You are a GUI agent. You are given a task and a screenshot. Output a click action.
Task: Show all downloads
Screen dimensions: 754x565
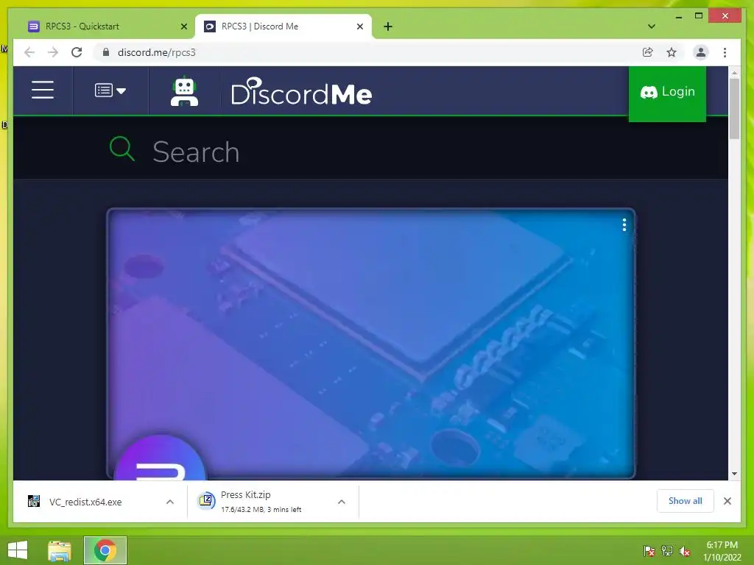click(686, 501)
